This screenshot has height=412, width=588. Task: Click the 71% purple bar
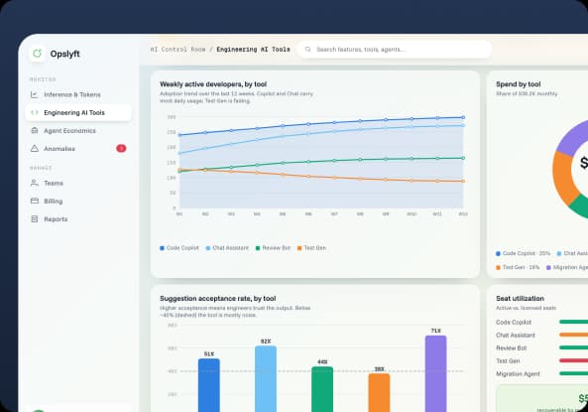point(435,373)
